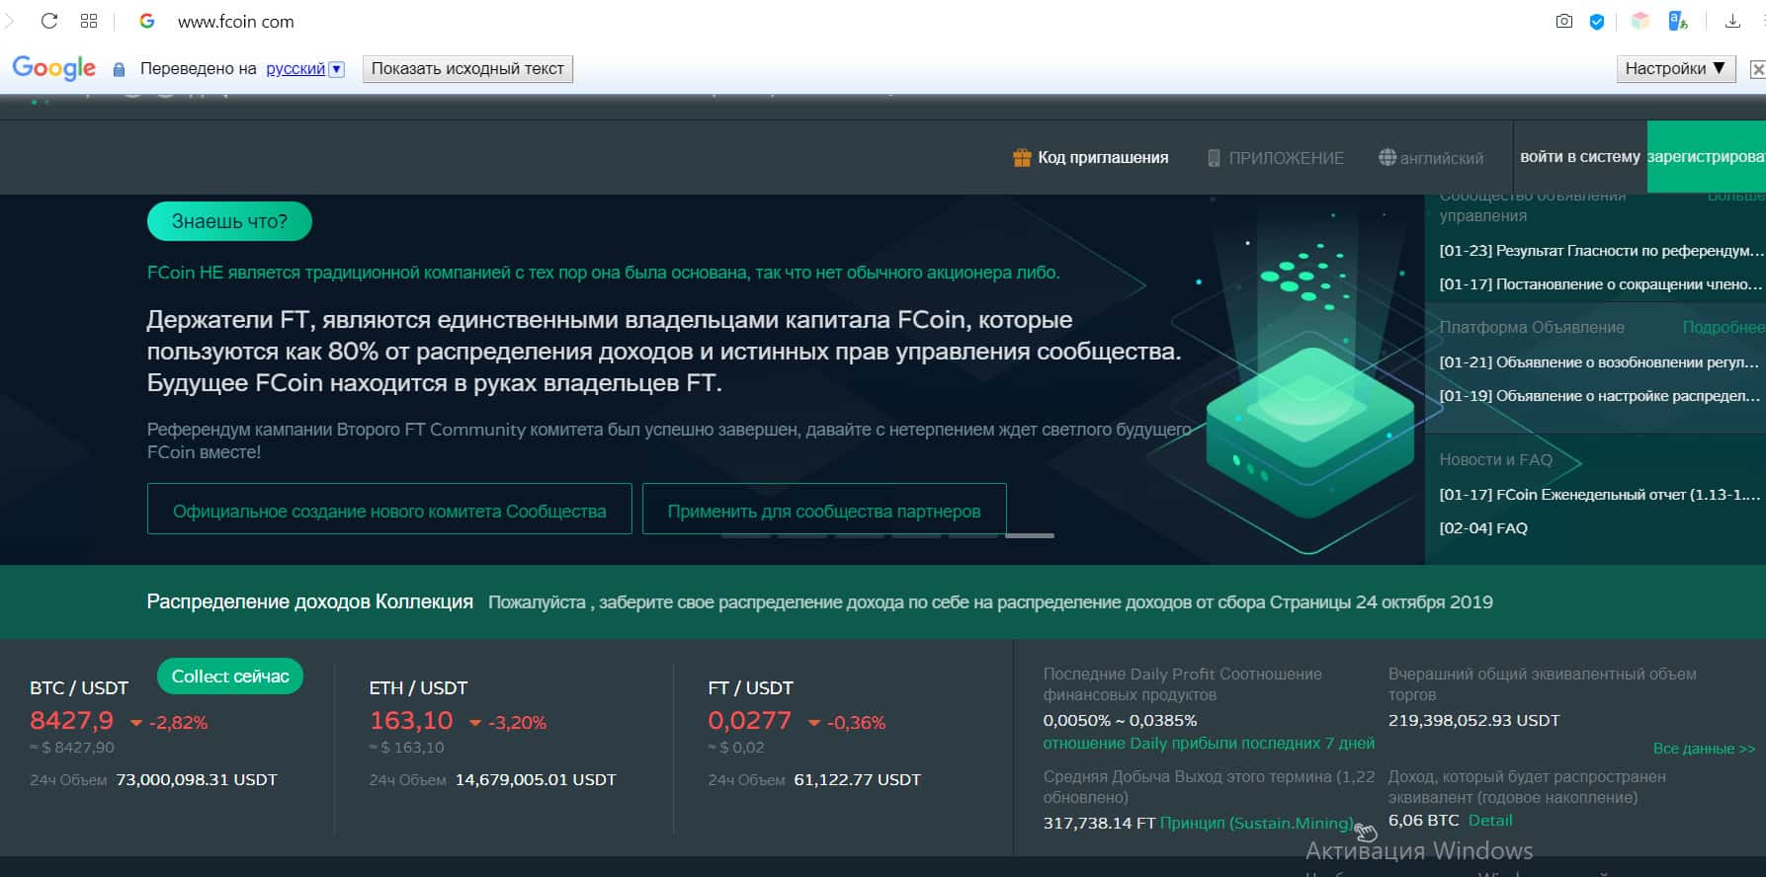Screen dimensions: 1766x877
Task: Open [01-17] Постановление о сокращении announcement
Action: coord(1601,284)
